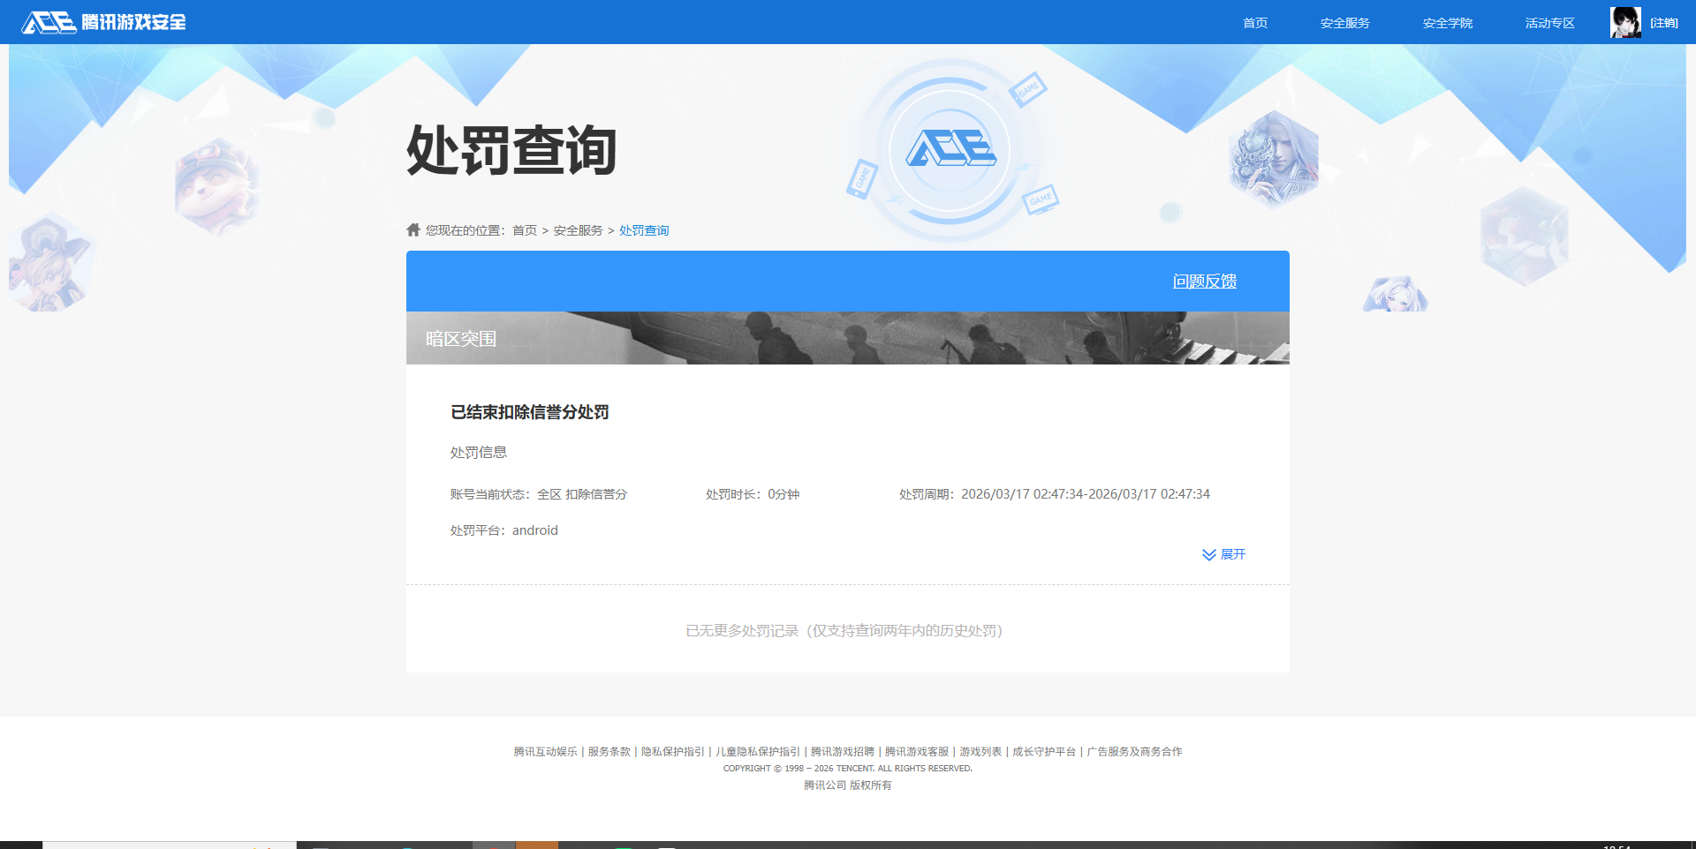Open 服务条款 footer link

[609, 752]
